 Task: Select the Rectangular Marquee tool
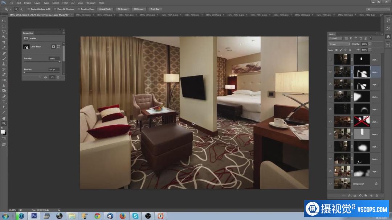(4, 26)
